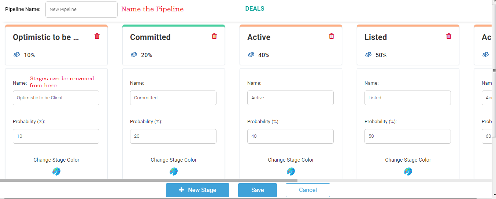This screenshot has height=199, width=496.
Task: Open the DEALS tab
Action: point(255,9)
